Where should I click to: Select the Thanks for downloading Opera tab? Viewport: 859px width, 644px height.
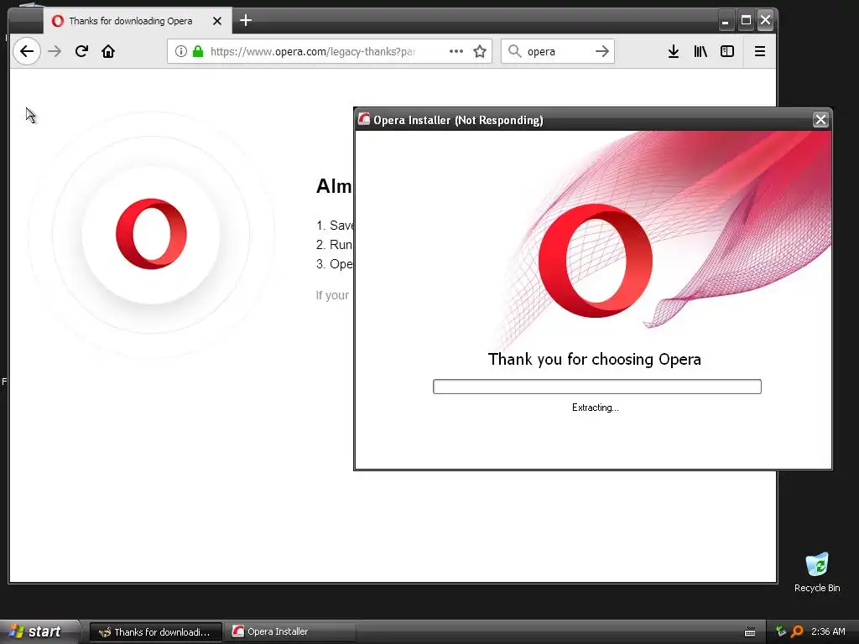point(137,21)
